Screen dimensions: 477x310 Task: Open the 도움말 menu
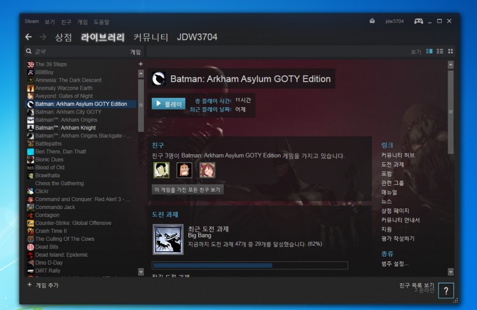click(x=101, y=22)
